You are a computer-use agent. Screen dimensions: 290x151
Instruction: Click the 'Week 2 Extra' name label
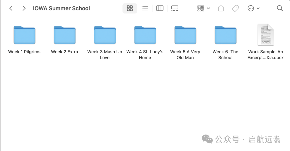tap(64, 52)
